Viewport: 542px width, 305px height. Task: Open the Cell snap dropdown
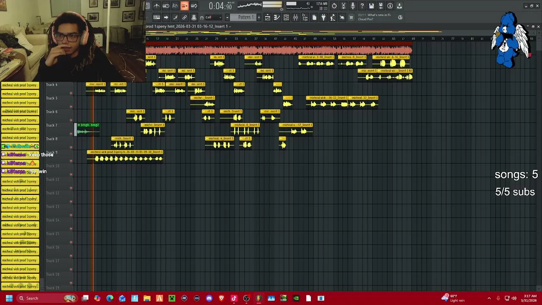pyautogui.click(x=214, y=17)
